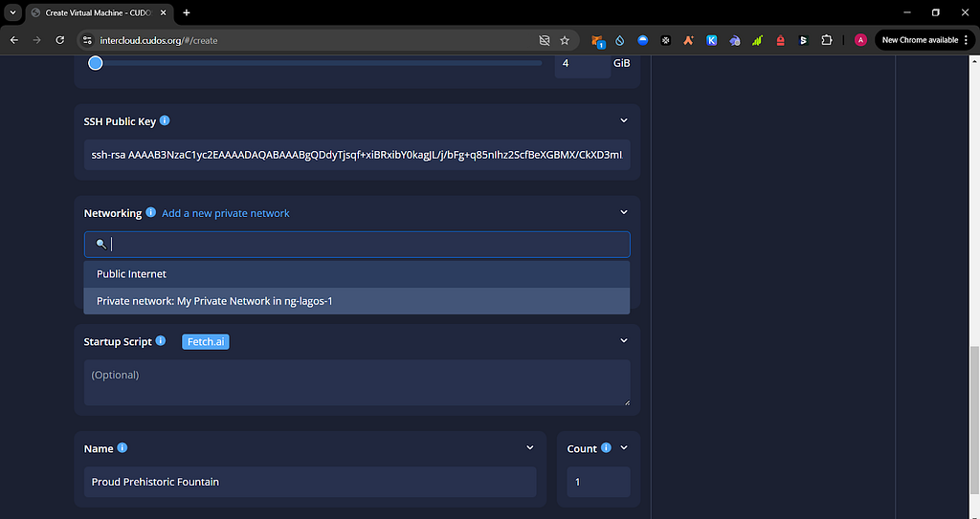Open the red lock extension icon
Viewport: 980px width, 519px height.
pos(780,40)
